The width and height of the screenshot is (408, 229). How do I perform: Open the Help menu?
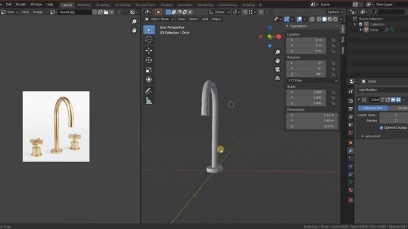[50, 4]
